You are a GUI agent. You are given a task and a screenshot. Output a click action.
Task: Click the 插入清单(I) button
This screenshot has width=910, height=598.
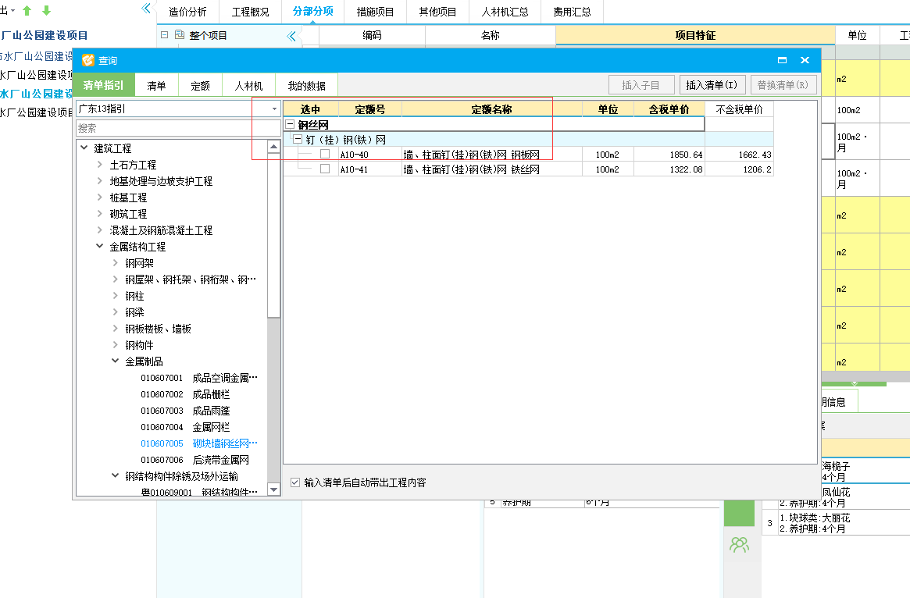coord(712,84)
